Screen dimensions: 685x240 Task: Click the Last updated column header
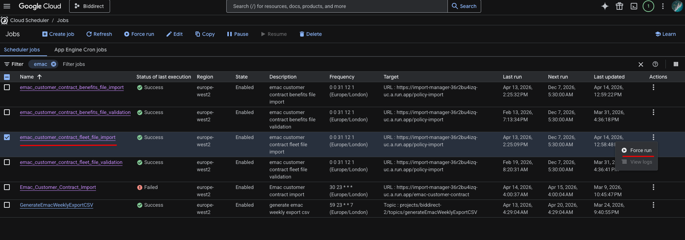(x=609, y=77)
